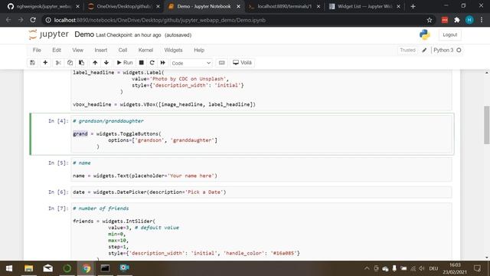The height and width of the screenshot is (276, 490).
Task: Open Mail app from taskbar
Action: coord(47,268)
